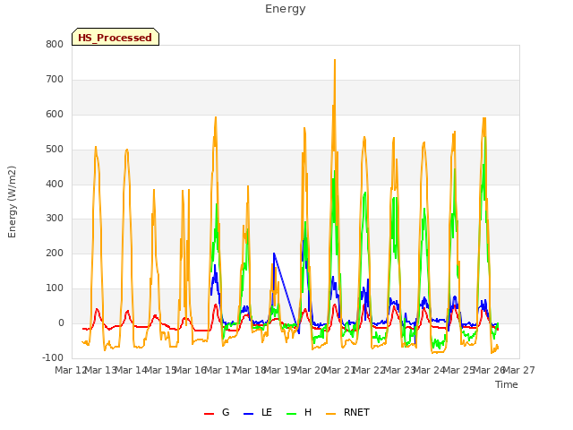The height and width of the screenshot is (430, 573).
Task: Click the x-axis date label 'Mar 22'
Action: pyautogui.click(x=370, y=370)
